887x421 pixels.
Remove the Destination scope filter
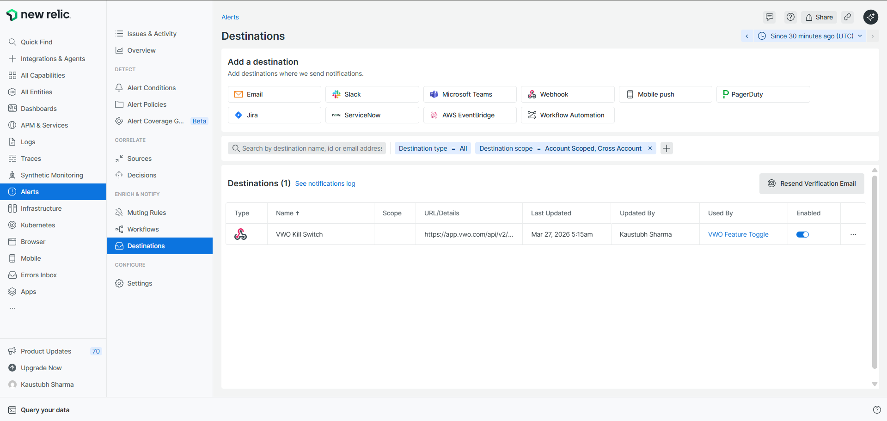tap(650, 148)
